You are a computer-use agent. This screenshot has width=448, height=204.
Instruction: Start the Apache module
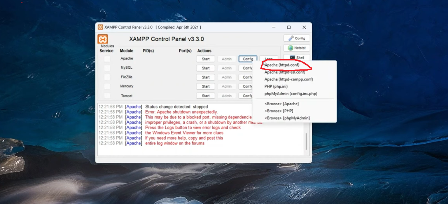(x=205, y=59)
